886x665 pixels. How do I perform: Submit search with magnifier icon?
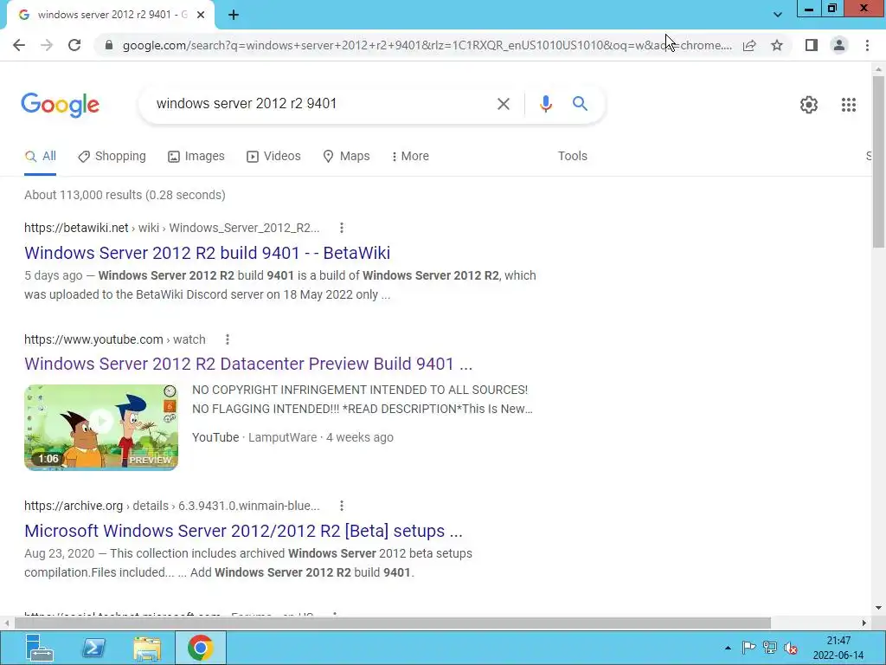(580, 104)
